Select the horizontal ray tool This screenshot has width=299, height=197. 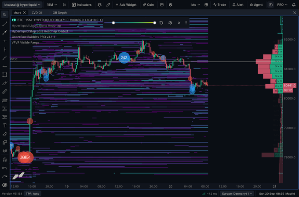[x=4, y=66]
